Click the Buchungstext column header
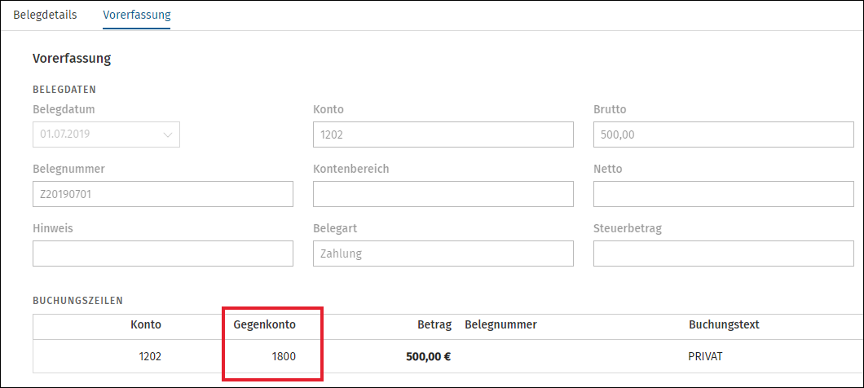Image resolution: width=864 pixels, height=388 pixels. tap(724, 324)
